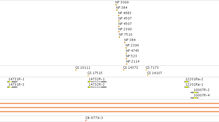Image resolution: width=219 pixels, height=122 pixels.
Task: Click the GS:14107 triangle marker
Action: coord(148,76)
